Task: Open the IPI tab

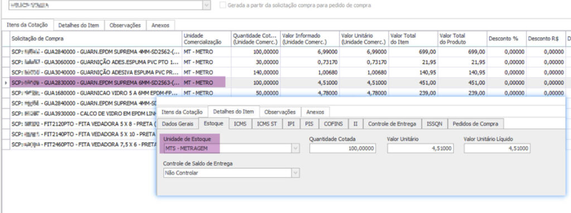Action: 291,124
